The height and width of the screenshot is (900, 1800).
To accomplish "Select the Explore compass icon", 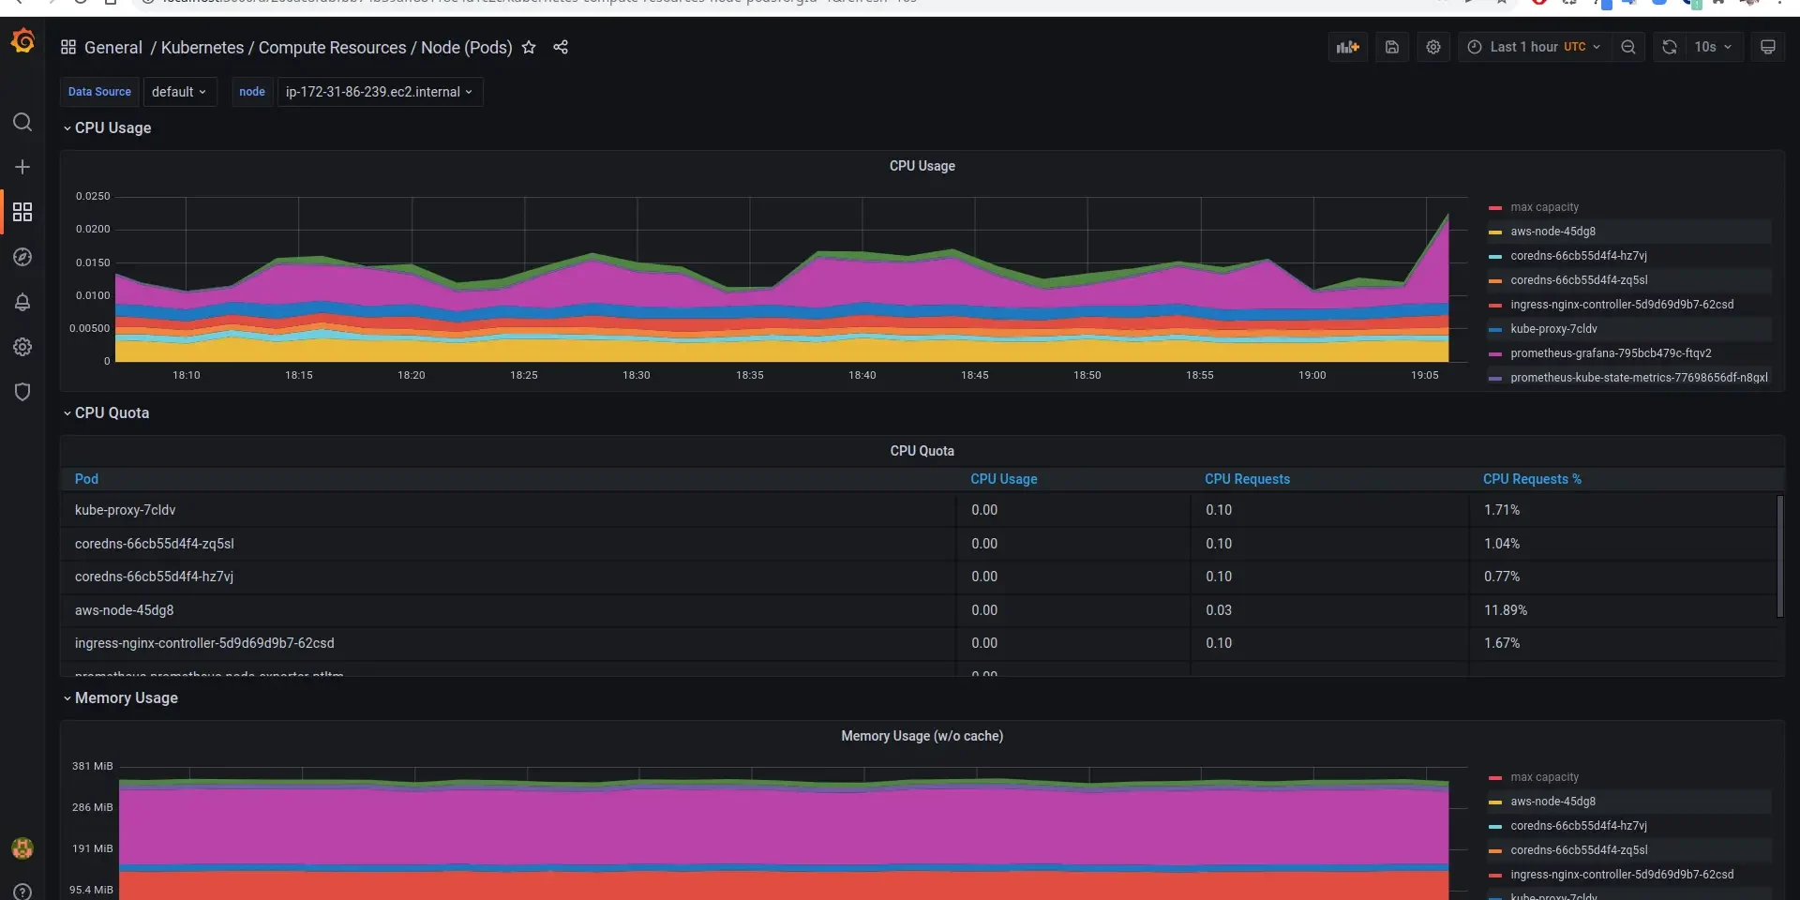I will tap(22, 257).
